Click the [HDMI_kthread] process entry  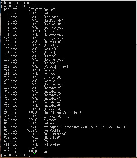click(55, 134)
